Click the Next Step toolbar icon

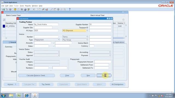(18, 10)
